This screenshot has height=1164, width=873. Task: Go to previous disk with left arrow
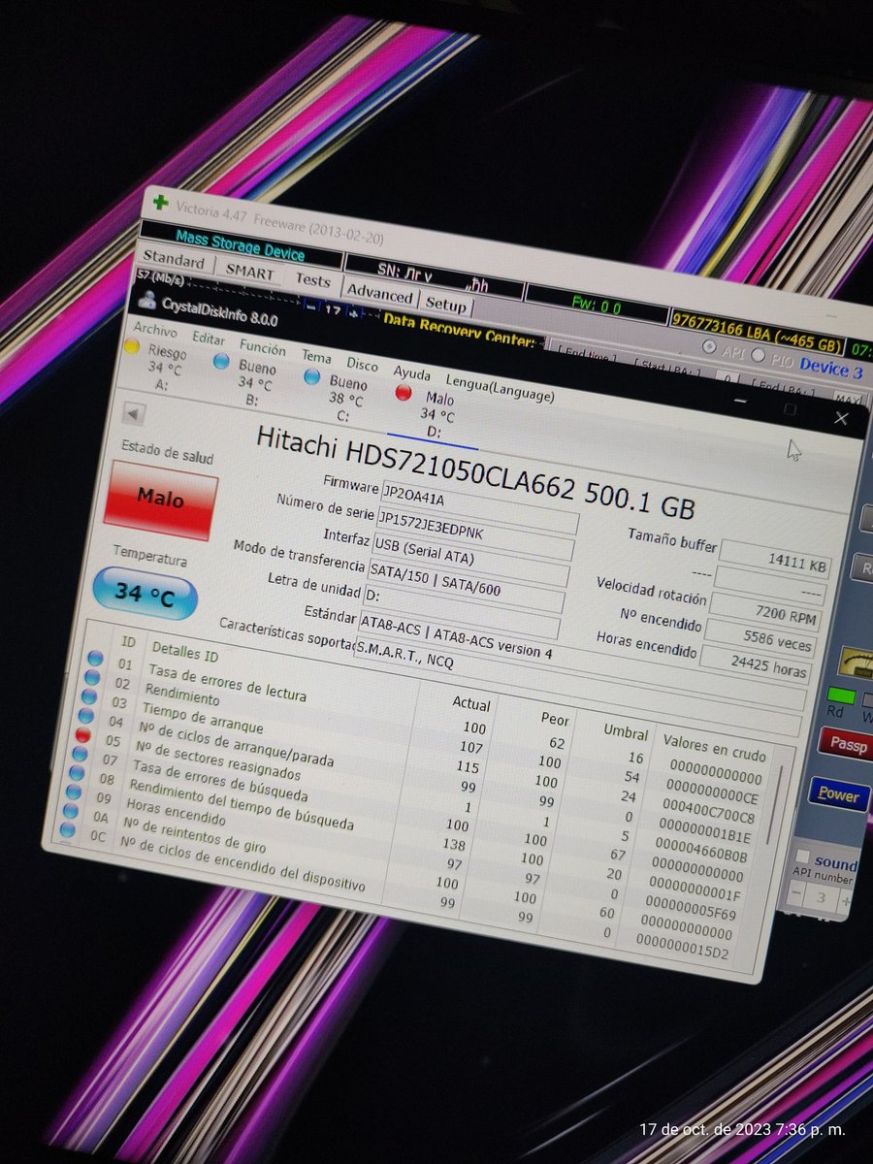tap(134, 414)
